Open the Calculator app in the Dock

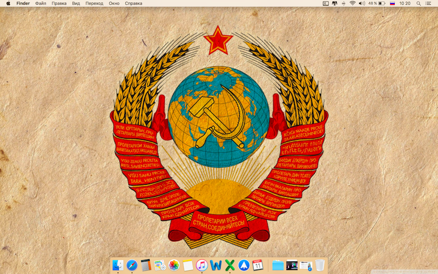146,265
